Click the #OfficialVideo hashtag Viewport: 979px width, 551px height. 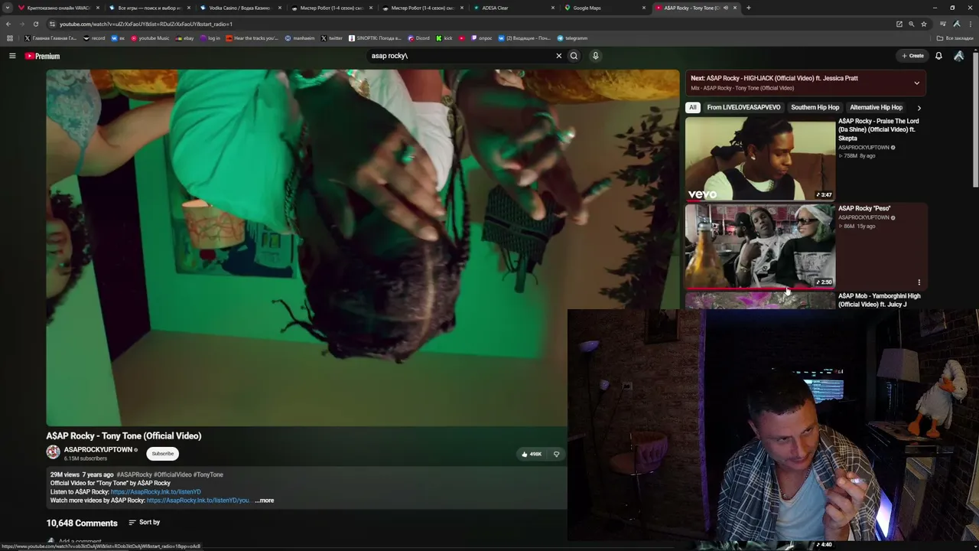click(x=173, y=474)
